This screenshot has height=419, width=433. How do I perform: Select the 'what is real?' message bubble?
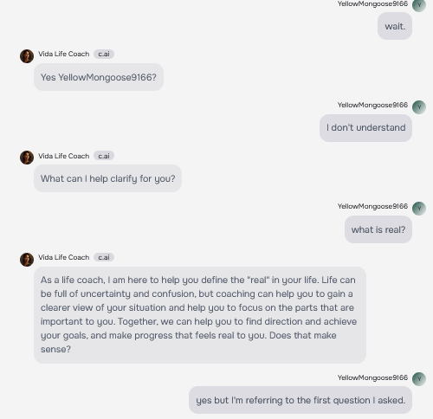point(378,229)
